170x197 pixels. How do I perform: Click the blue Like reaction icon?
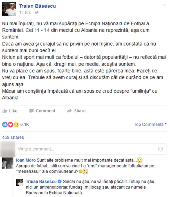tap(5, 125)
